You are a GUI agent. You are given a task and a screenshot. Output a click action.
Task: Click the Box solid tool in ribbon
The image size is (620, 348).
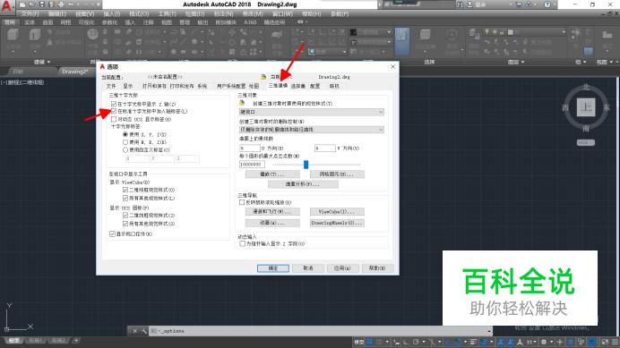[x=13, y=35]
